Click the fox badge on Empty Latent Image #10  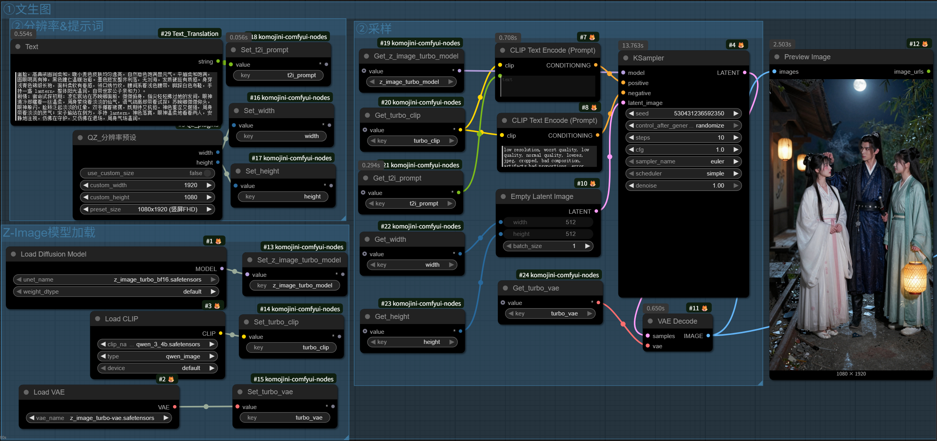593,183
